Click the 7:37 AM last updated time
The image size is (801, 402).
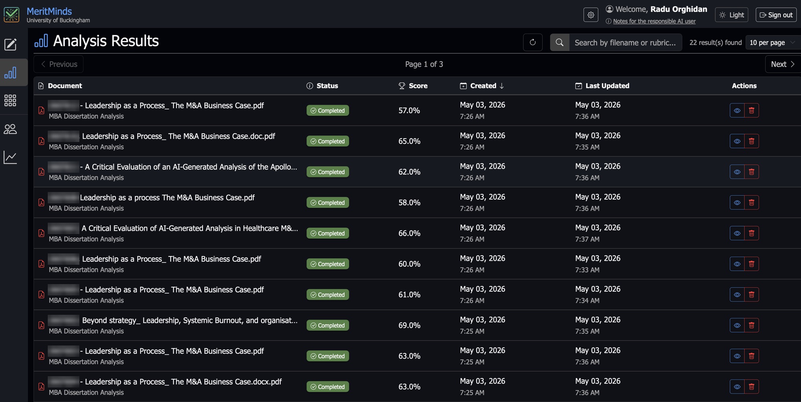[587, 239]
